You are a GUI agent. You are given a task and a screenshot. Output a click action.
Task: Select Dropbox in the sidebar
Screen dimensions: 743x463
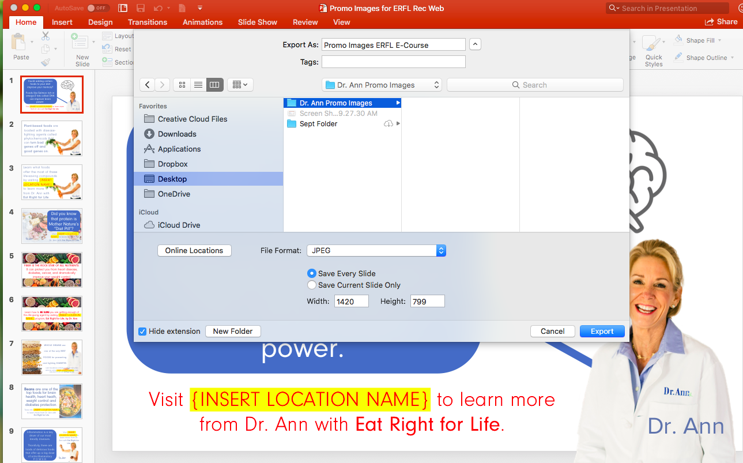click(x=208, y=164)
